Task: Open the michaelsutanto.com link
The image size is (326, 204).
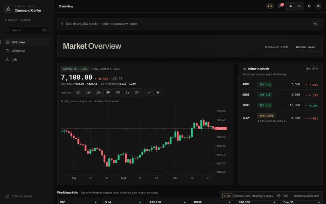Action: [306, 196]
